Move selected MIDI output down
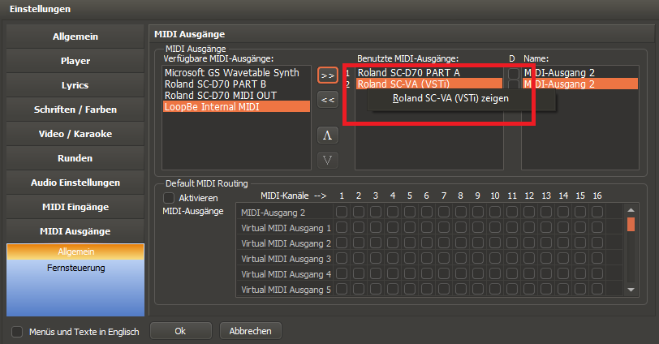Image resolution: width=659 pixels, height=344 pixels. (328, 159)
